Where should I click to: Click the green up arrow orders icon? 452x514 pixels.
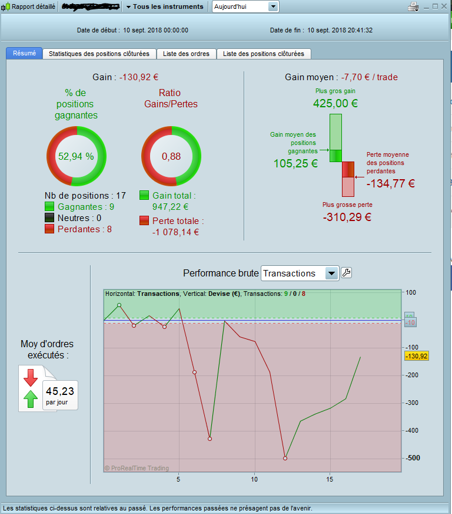(31, 399)
